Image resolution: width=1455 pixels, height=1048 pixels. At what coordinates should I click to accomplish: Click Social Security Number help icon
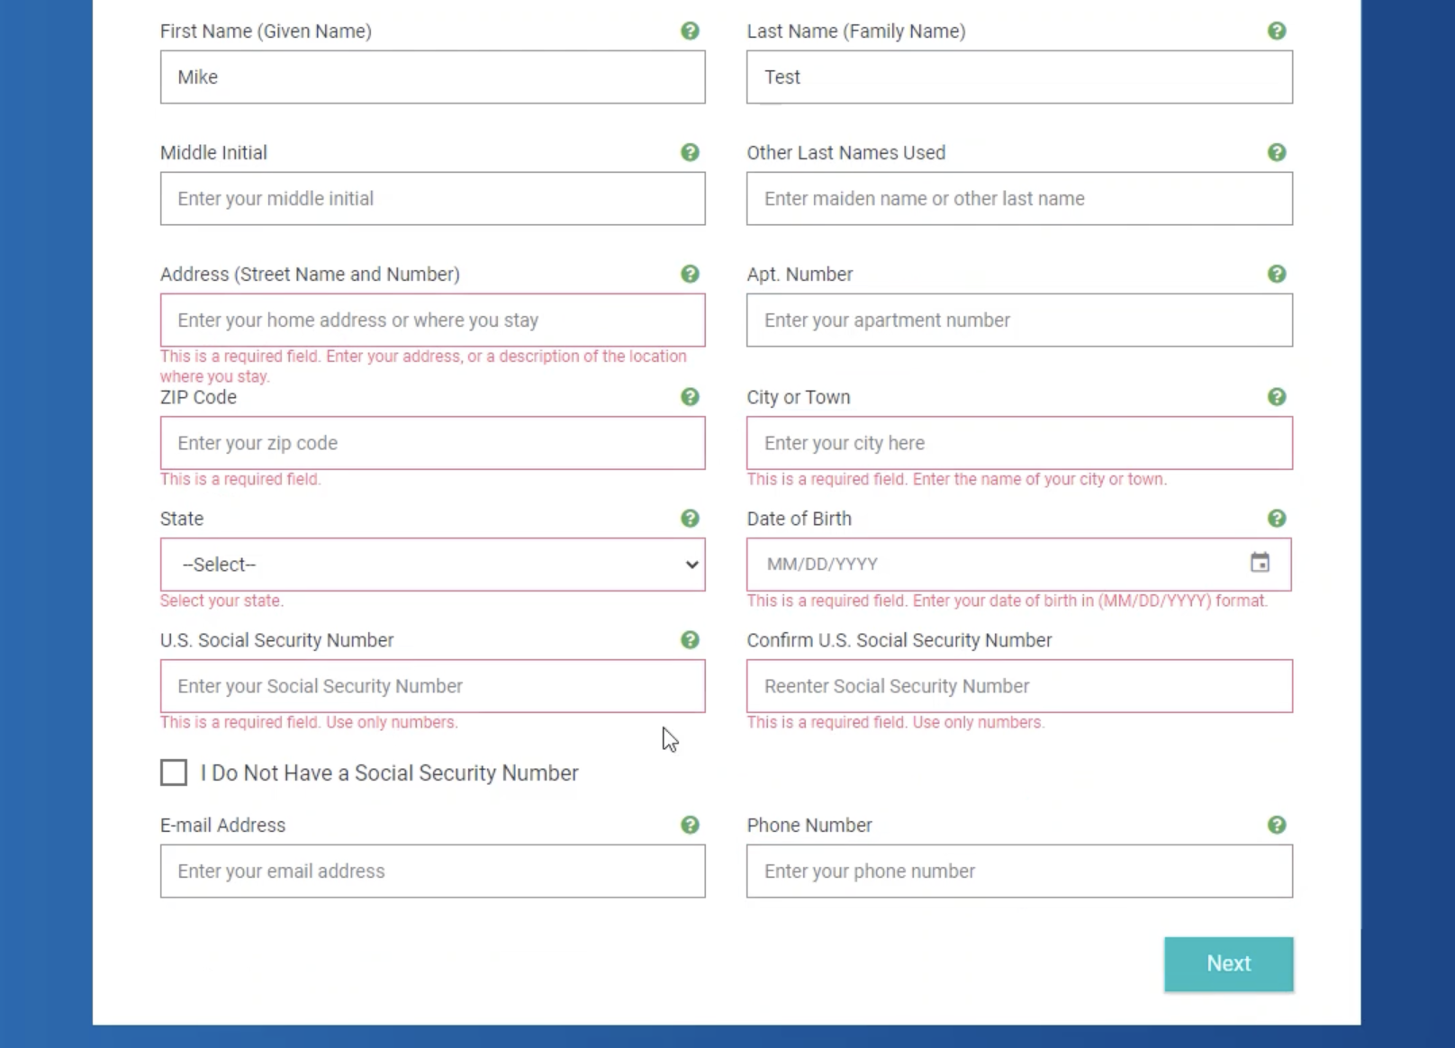point(690,640)
